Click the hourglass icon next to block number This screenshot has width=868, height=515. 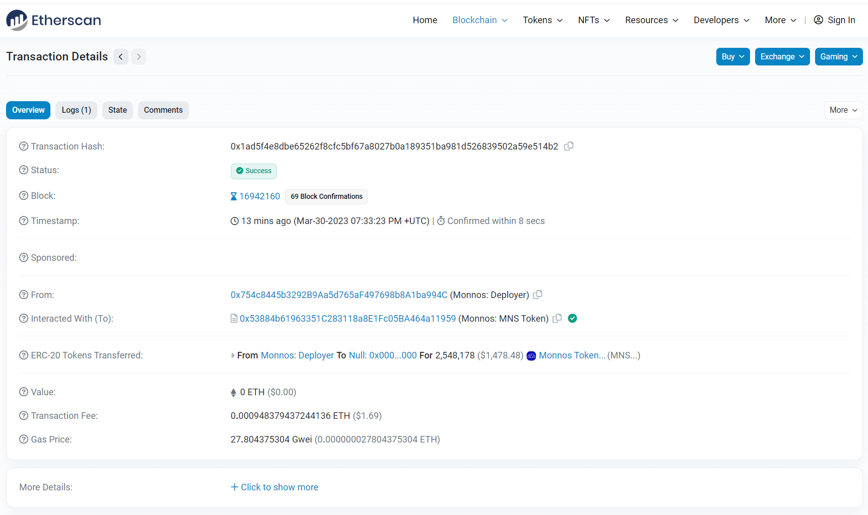233,196
